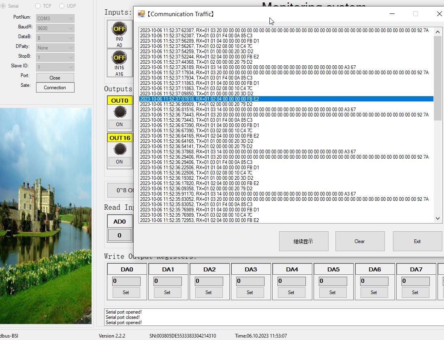
Task: Click the OUT16 output indicator LED
Action: tap(120, 149)
